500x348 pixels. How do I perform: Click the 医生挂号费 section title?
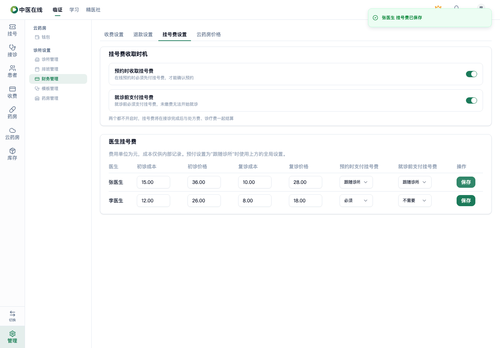pos(123,141)
